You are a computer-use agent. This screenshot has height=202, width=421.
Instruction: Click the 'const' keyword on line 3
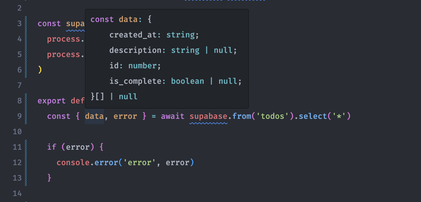tap(49, 23)
